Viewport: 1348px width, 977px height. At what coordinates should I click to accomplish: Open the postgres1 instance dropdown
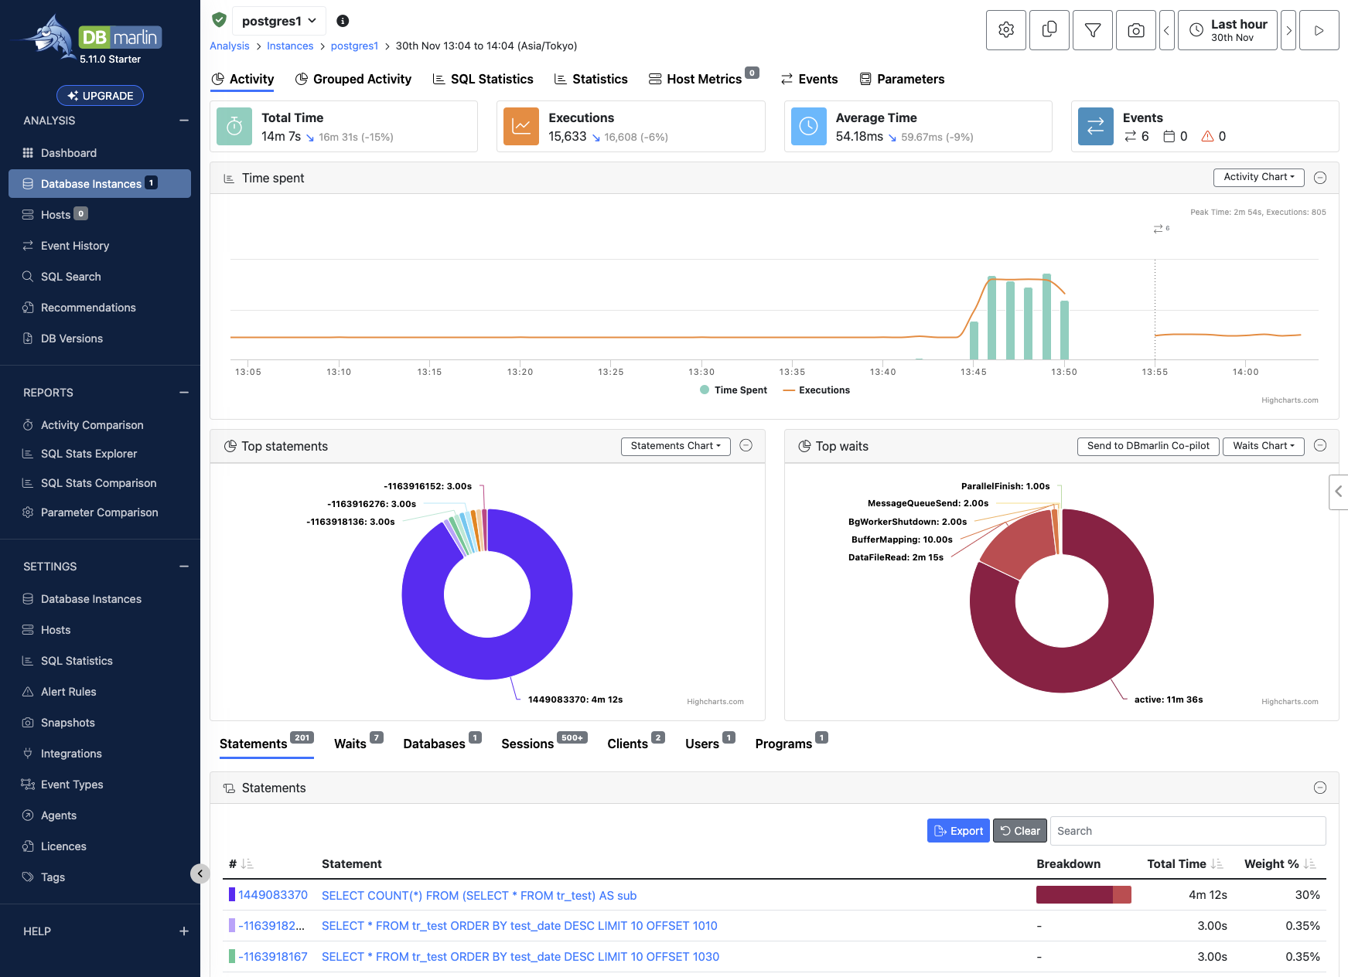[279, 21]
